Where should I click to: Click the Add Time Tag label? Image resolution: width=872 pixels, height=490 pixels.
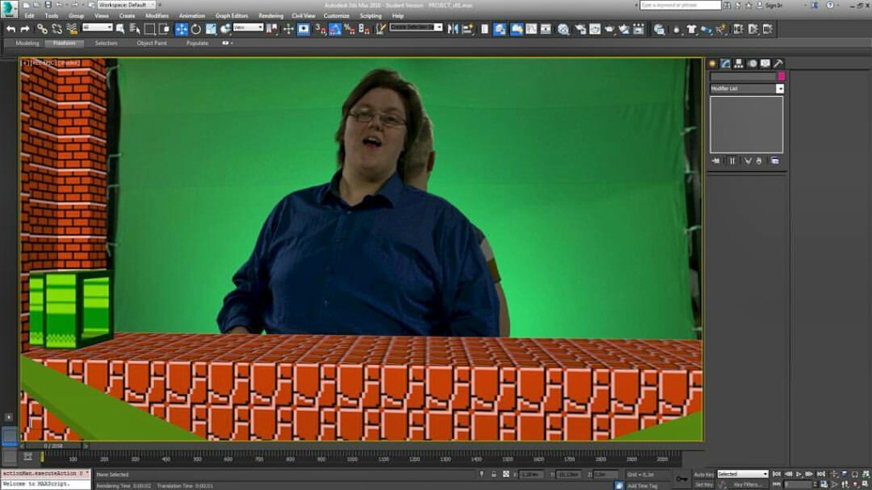coord(642,486)
